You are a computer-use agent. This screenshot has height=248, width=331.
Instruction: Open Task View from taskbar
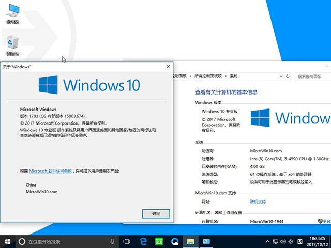coord(127,241)
